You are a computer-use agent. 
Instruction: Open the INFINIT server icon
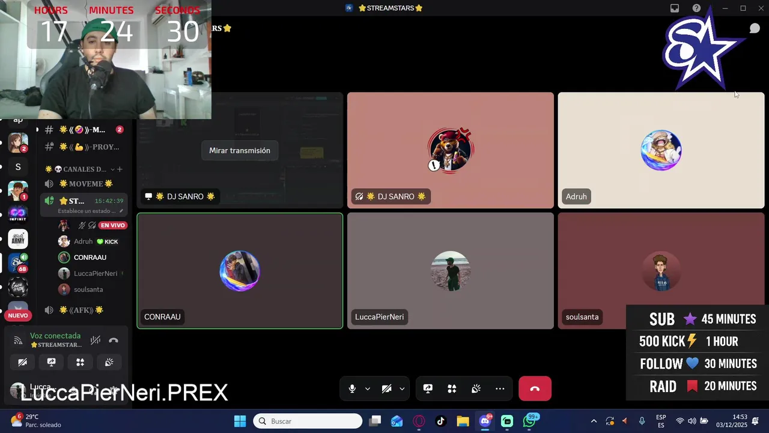coord(17,215)
